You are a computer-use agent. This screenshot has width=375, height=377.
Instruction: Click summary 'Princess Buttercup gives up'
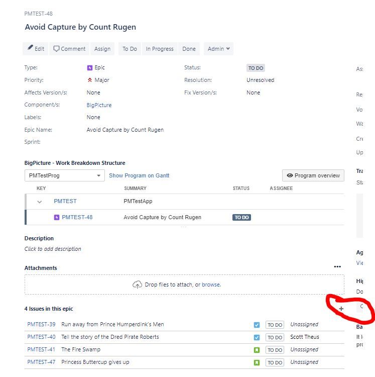click(x=95, y=362)
